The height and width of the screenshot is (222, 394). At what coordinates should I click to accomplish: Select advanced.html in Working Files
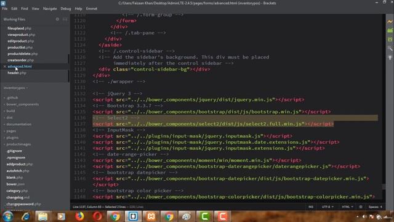pos(20,67)
